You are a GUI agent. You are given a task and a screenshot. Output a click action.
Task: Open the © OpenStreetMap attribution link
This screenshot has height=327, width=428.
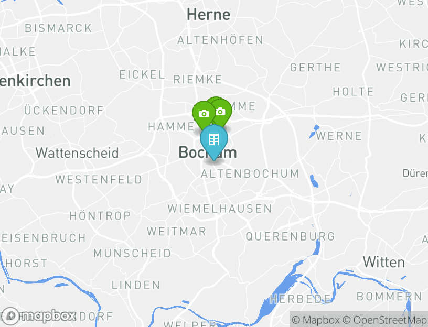(x=384, y=320)
